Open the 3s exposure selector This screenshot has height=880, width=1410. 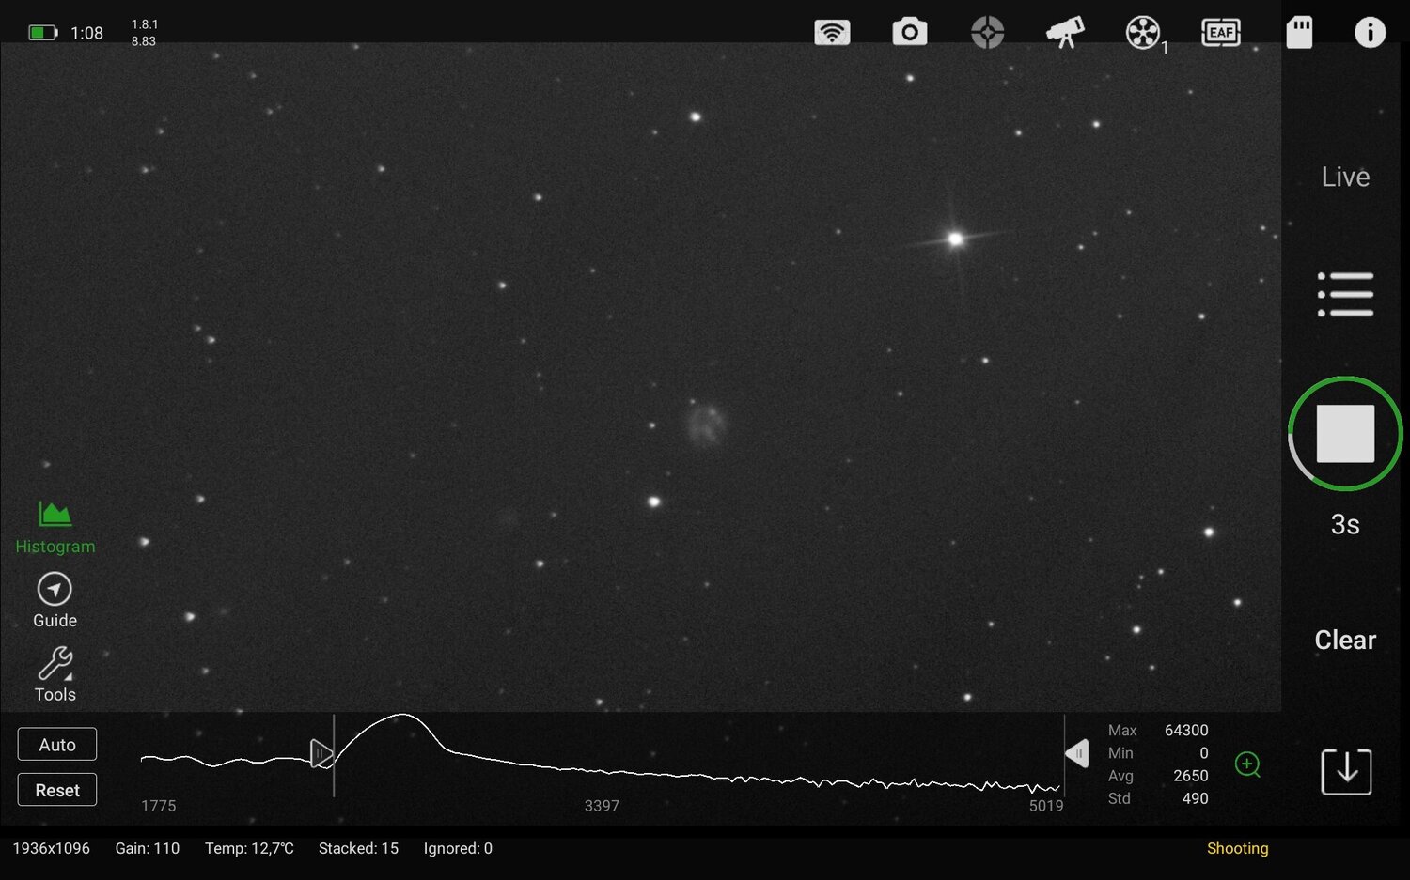[1344, 524]
